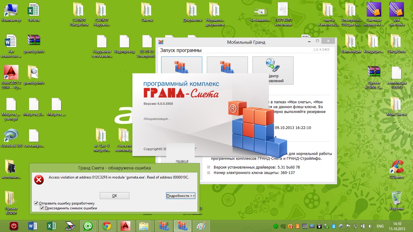Select the Наружные сети канал... file
The image size is (413, 232).
(102, 46)
